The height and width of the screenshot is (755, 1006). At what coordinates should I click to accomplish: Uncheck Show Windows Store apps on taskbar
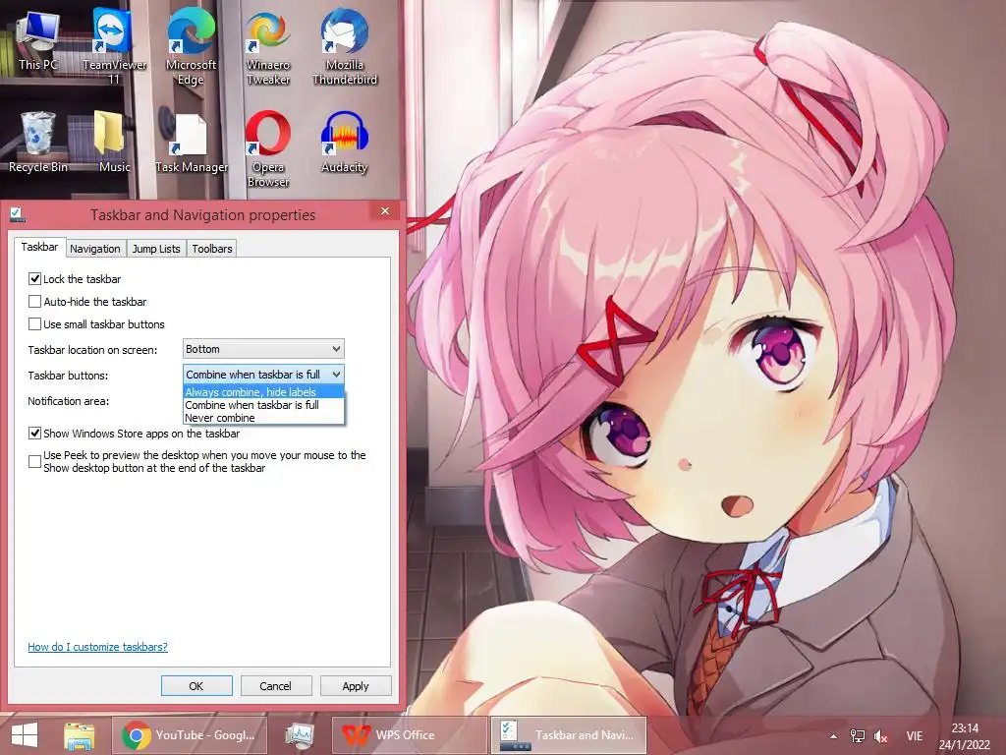(x=34, y=434)
